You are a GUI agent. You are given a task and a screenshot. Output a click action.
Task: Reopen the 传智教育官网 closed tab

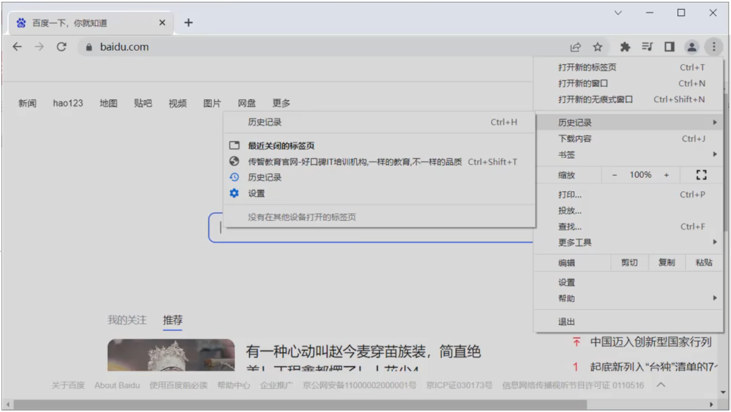pos(379,162)
